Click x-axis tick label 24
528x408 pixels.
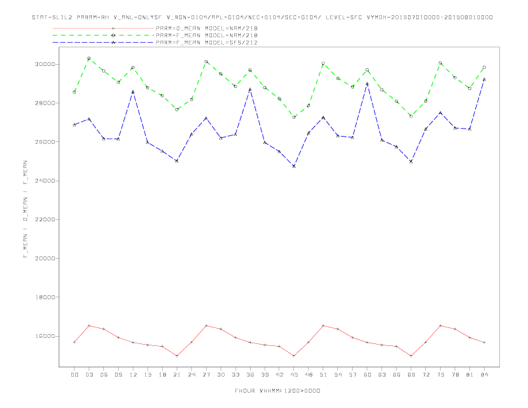click(191, 375)
